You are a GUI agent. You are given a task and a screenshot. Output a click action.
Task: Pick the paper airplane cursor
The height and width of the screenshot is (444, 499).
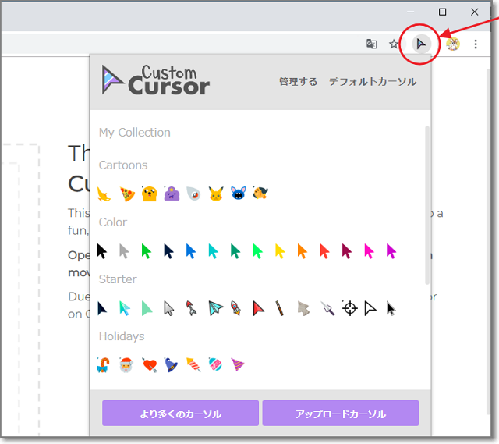tap(216, 308)
